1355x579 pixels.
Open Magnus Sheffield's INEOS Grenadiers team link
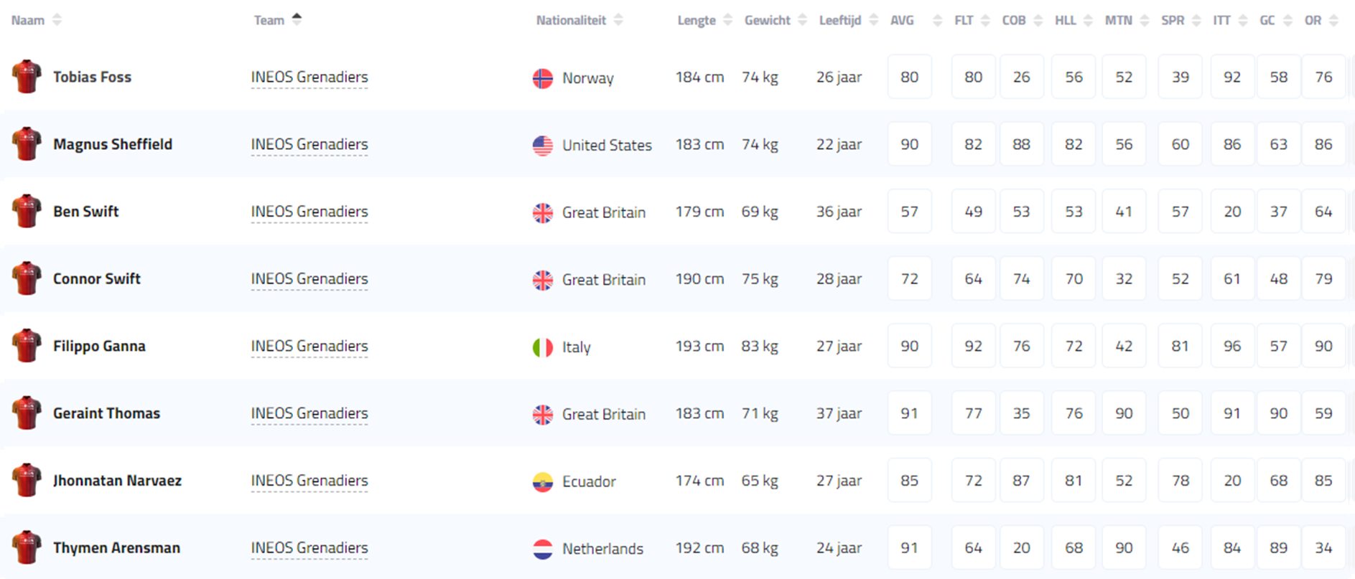[x=309, y=144]
